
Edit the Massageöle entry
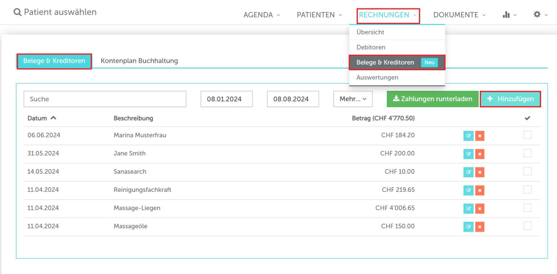[x=468, y=227]
